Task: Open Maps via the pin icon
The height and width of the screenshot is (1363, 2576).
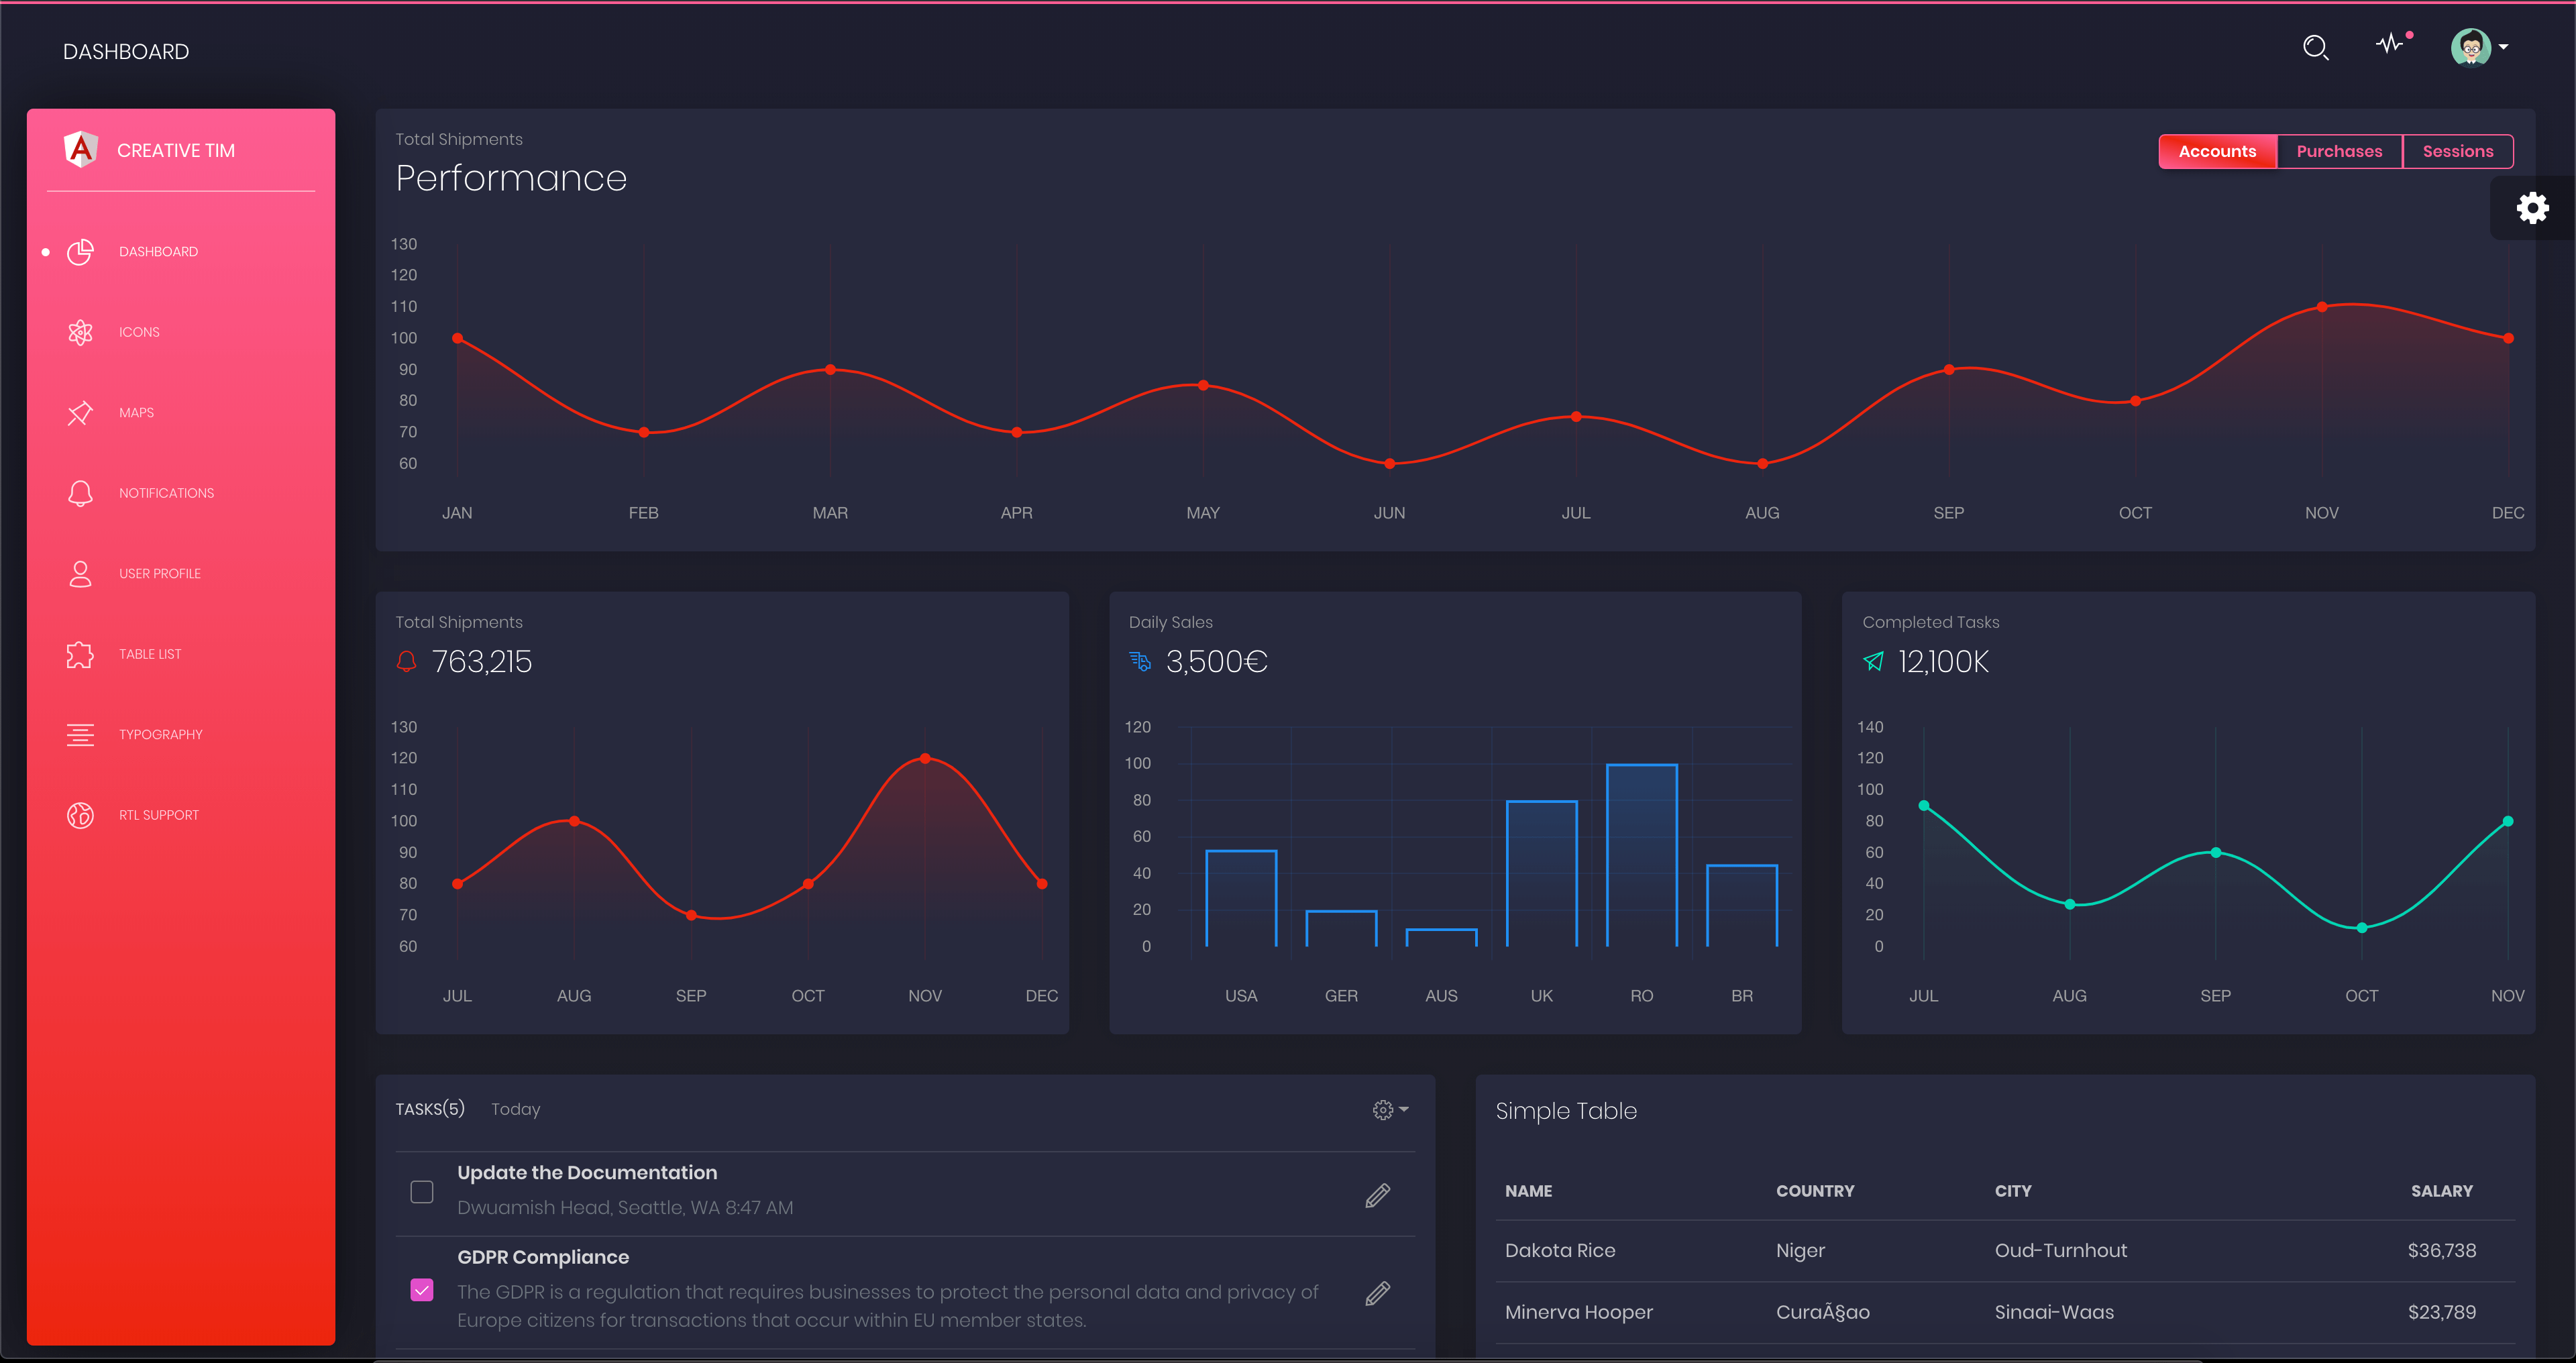Action: pyautogui.click(x=136, y=413)
